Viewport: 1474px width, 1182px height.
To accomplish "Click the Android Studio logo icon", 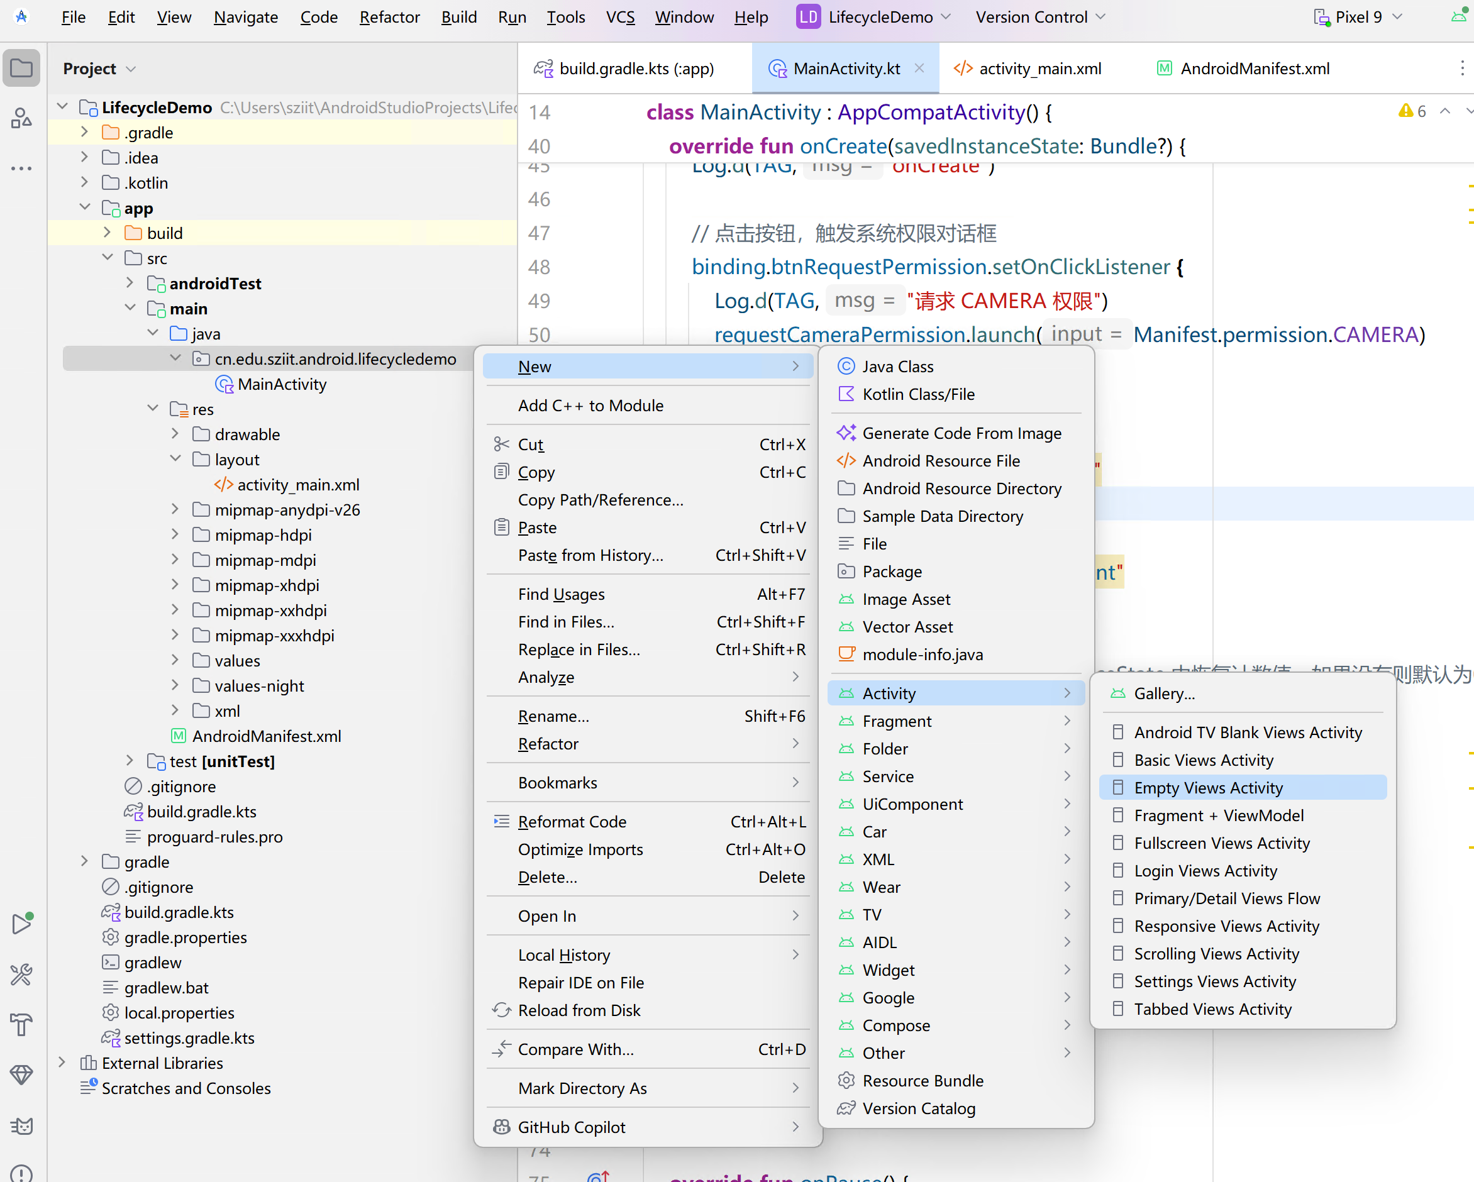I will click(21, 16).
